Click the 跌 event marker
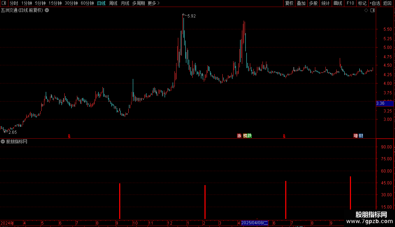The width and height of the screenshot is (395, 227). (x=250, y=136)
